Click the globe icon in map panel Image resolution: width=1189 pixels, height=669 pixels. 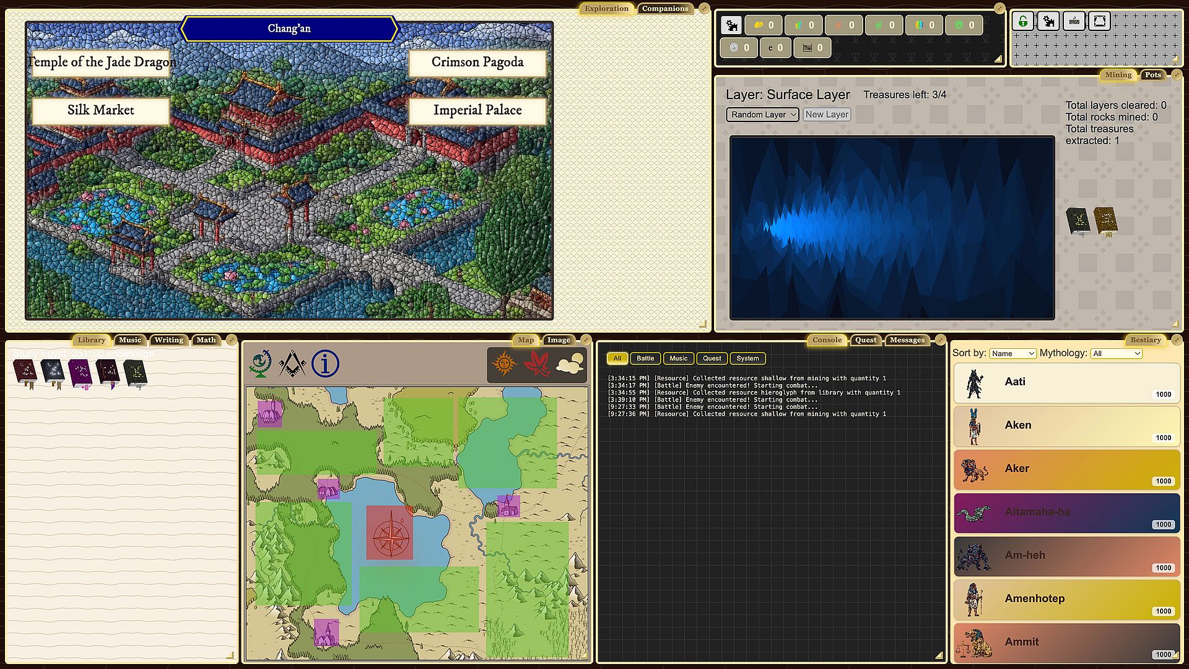click(x=261, y=364)
